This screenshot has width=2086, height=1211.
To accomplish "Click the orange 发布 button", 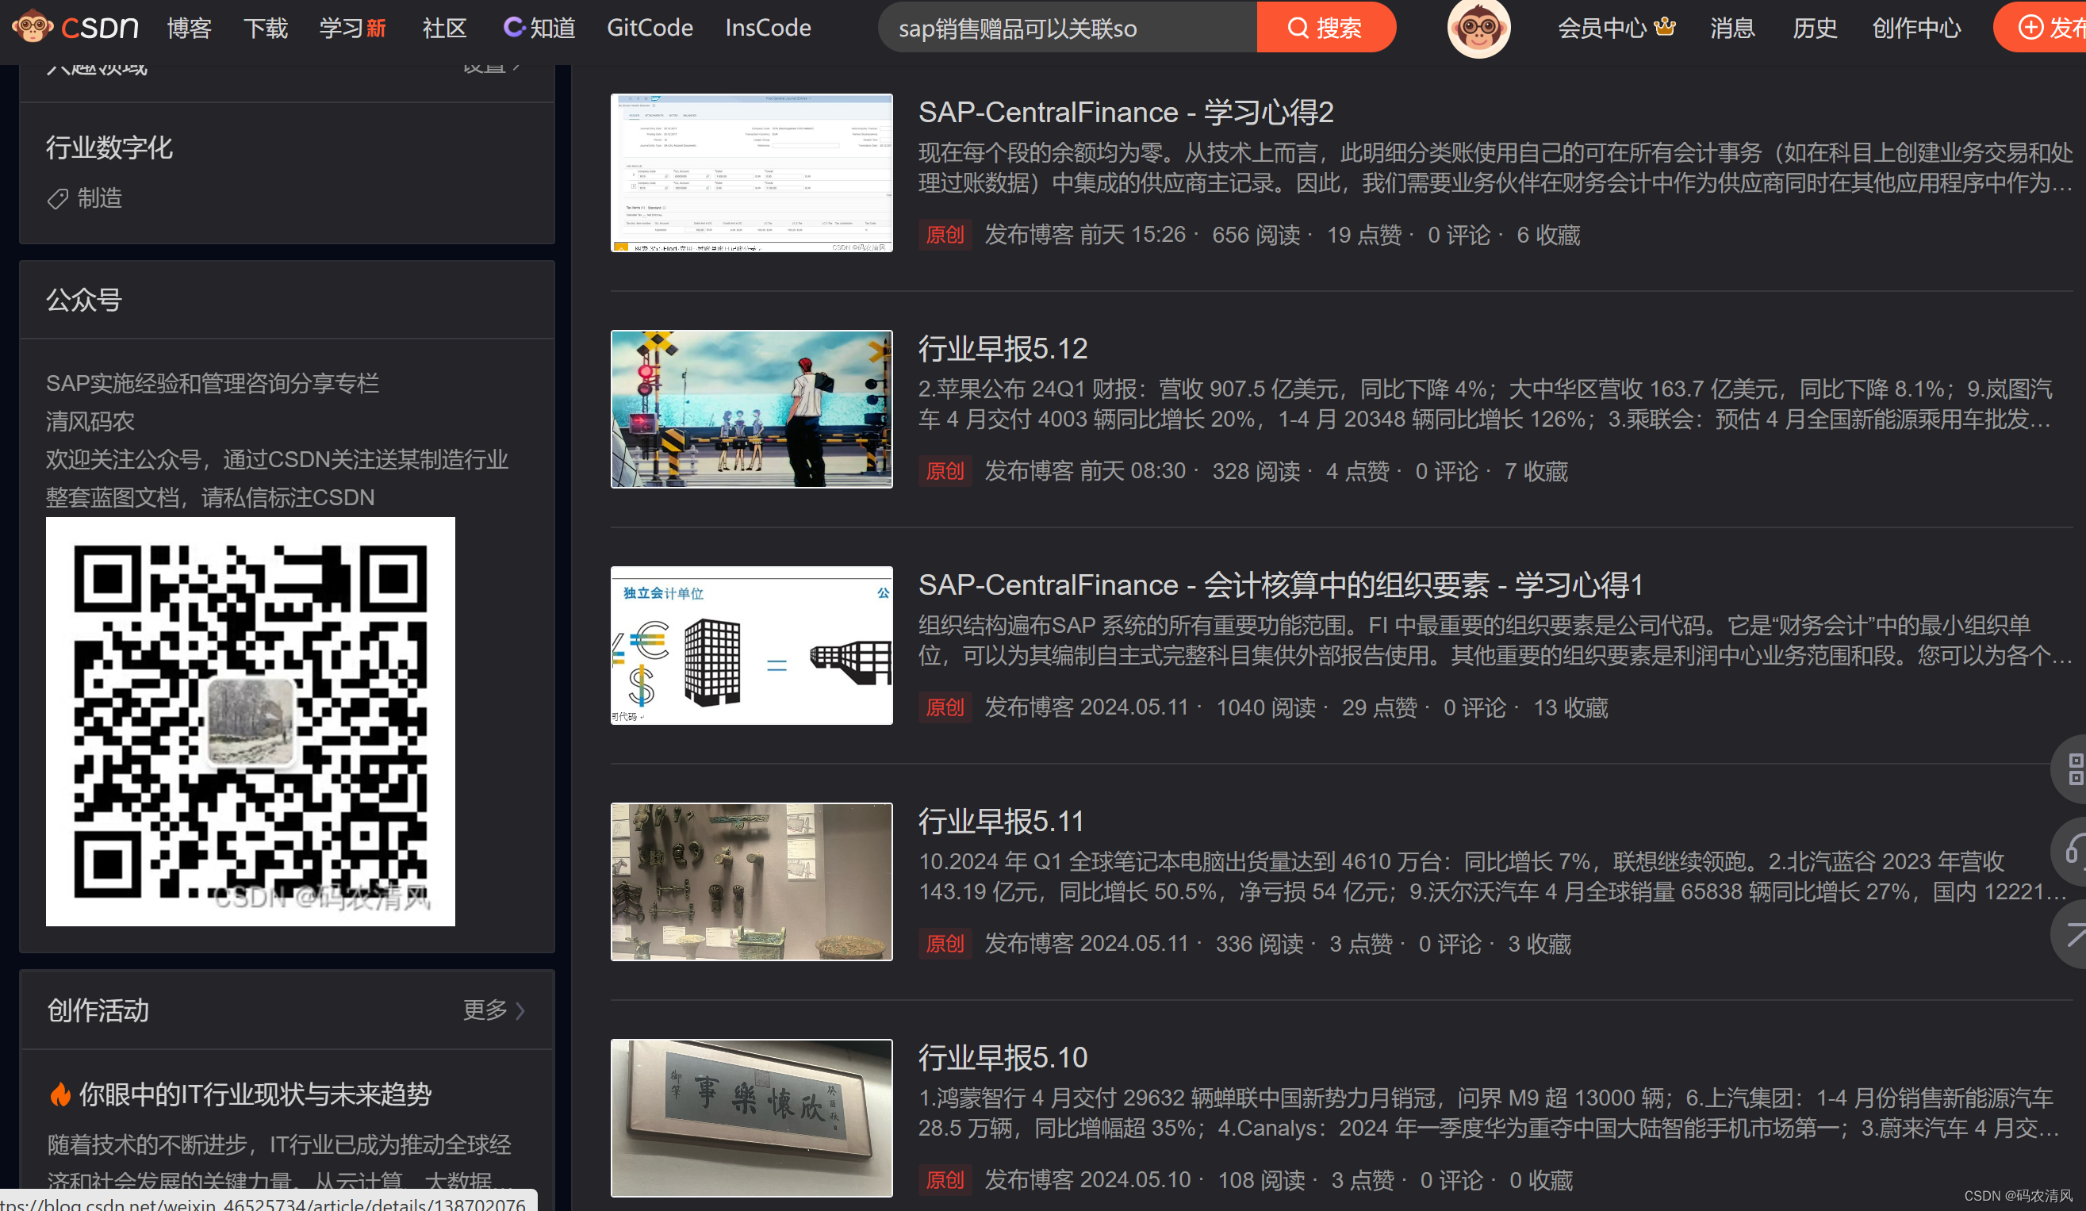I will tap(2041, 27).
